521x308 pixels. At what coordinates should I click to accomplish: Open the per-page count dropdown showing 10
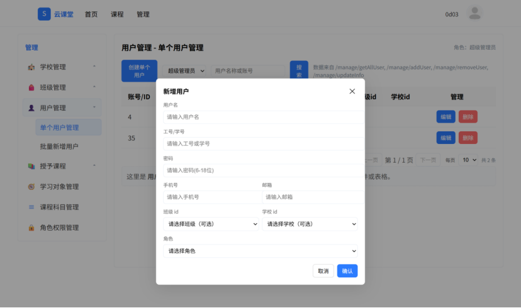point(468,160)
